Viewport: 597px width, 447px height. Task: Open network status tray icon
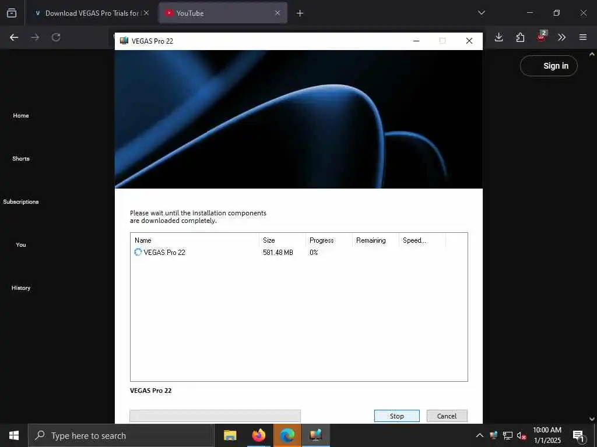(508, 435)
